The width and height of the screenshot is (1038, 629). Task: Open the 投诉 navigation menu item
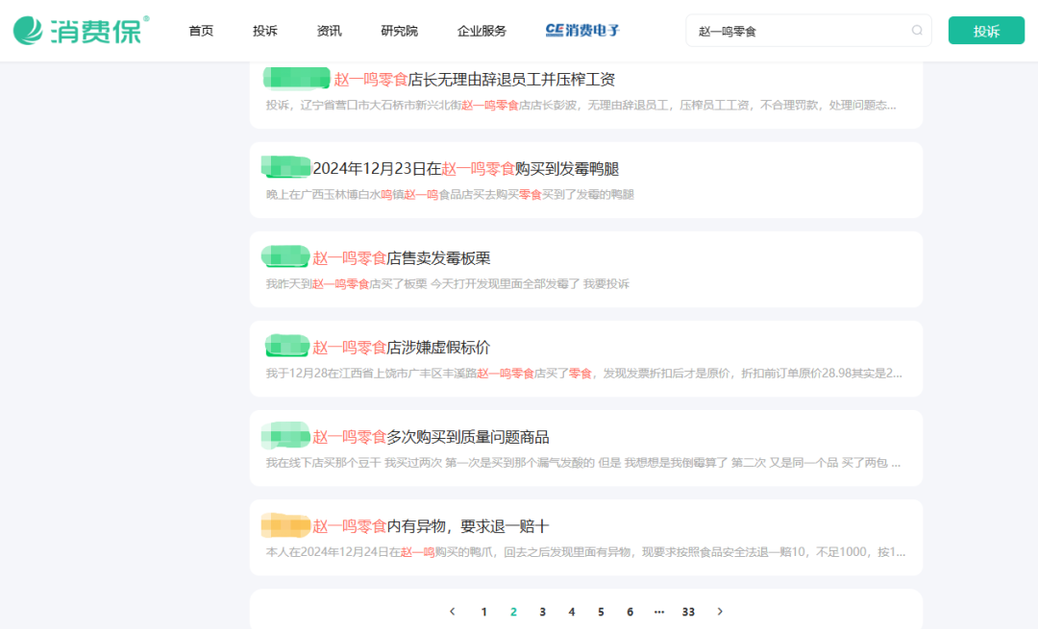(265, 31)
